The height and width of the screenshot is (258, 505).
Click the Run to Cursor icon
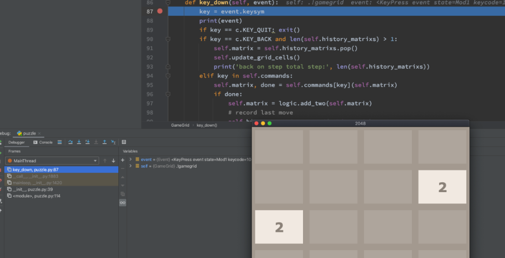(x=113, y=142)
